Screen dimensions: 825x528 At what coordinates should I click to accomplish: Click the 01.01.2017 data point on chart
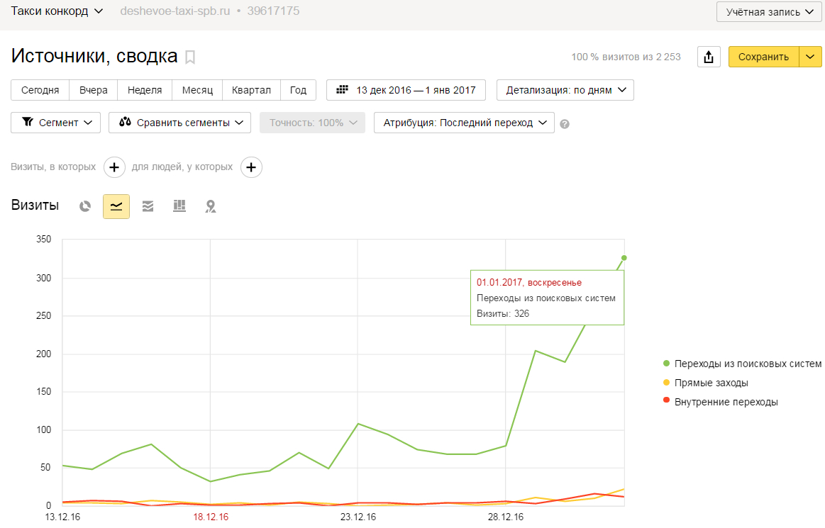click(624, 258)
